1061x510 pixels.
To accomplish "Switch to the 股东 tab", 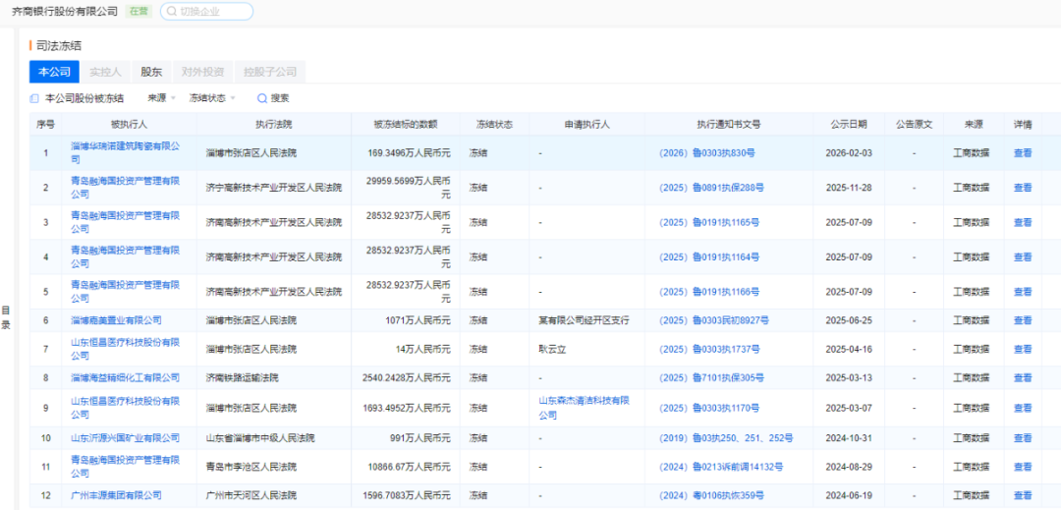I will click(151, 72).
